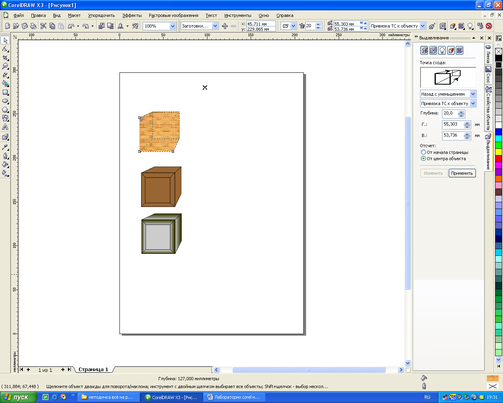Open the 'Заготовки' presets dropdown
Viewport: 503px width, 403px height.
click(x=215, y=26)
